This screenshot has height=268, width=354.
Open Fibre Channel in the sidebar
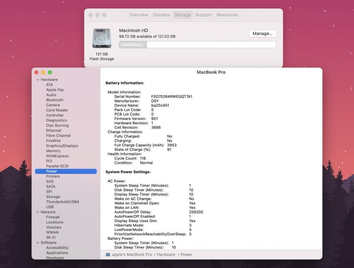(58, 136)
